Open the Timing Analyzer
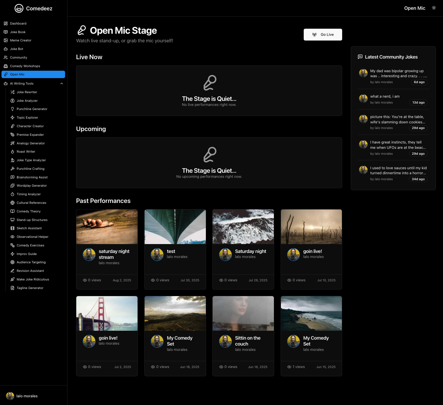The height and width of the screenshot is (405, 443). [x=29, y=194]
